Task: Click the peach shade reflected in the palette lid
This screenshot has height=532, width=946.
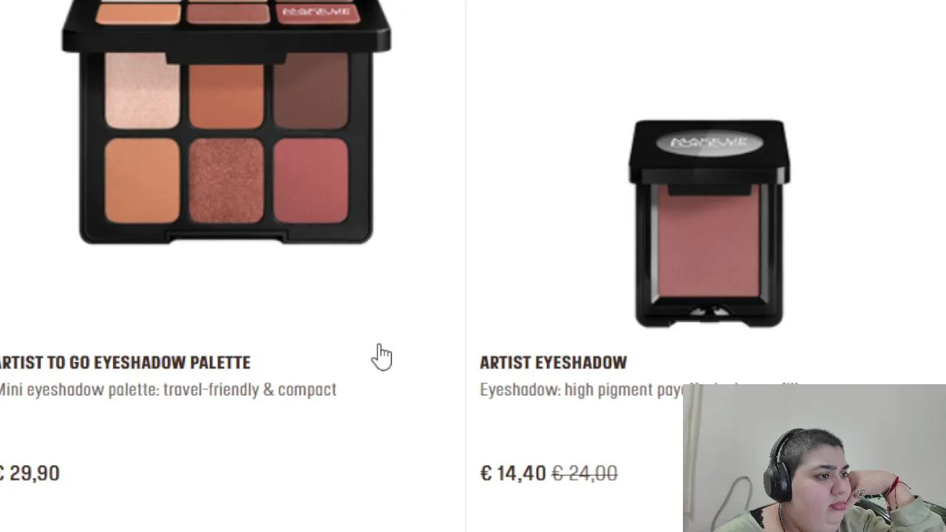Action: click(138, 13)
